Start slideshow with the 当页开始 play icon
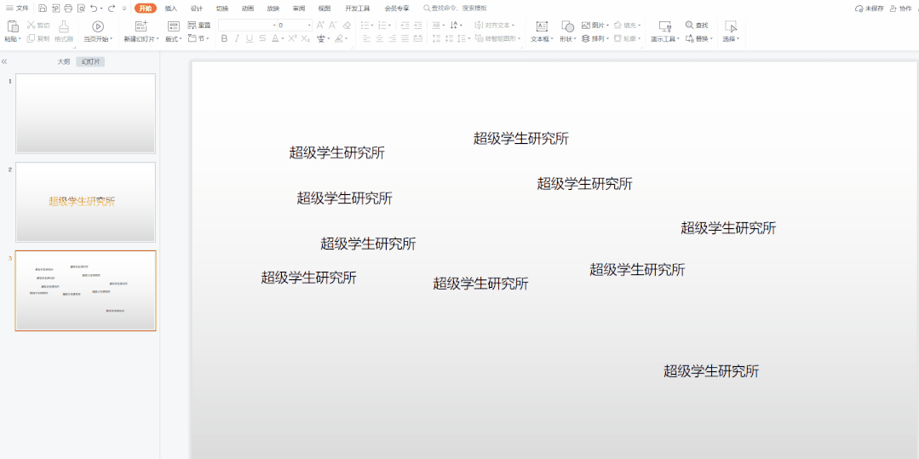Image resolution: width=919 pixels, height=459 pixels. [98, 26]
